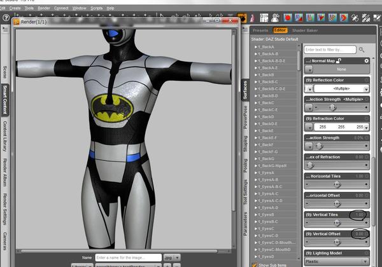Open the Edit menu

click(x=3, y=8)
